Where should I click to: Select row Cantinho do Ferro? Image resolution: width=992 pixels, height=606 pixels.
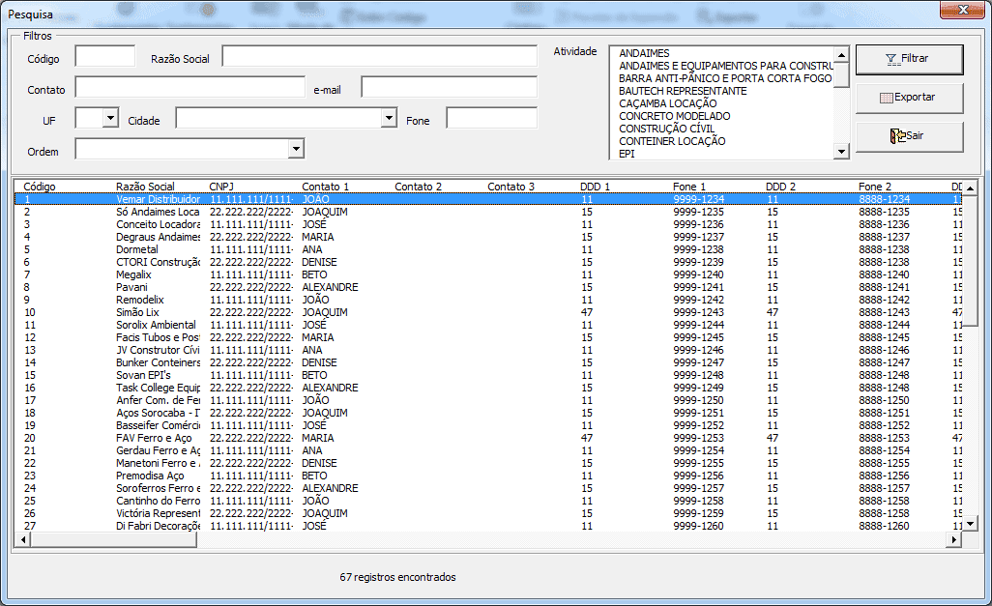tap(488, 501)
